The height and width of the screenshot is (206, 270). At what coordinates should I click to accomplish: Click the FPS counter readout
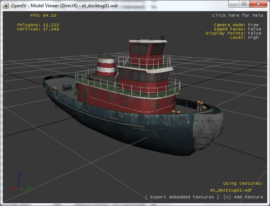point(43,15)
